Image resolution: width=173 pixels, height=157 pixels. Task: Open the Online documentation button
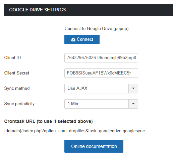click(x=94, y=146)
